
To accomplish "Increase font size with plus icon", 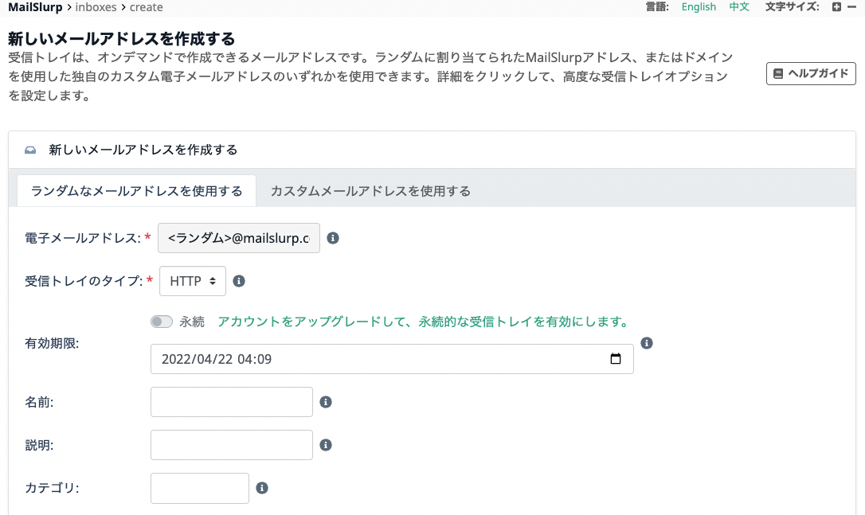I will 837,7.
